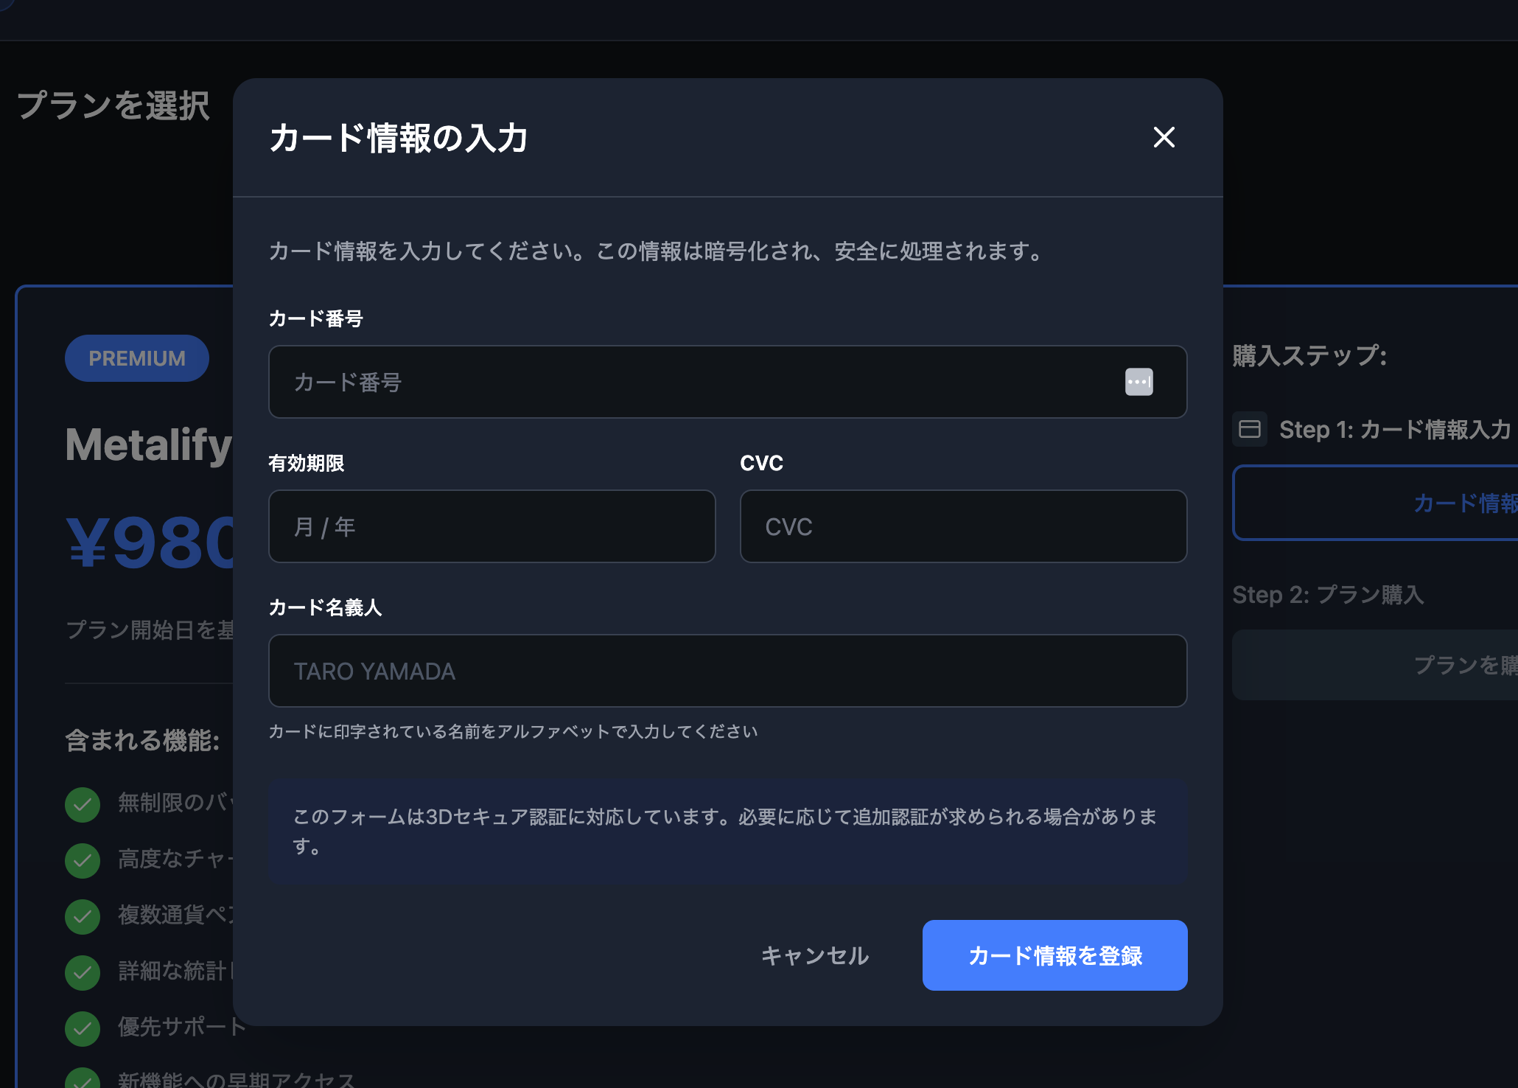The image size is (1518, 1088).
Task: Click the credit card icon beside Step 1
Action: [x=1250, y=429]
